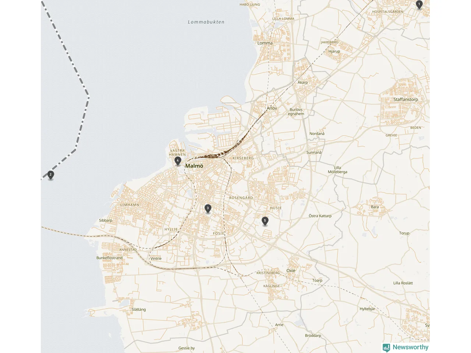Click the Åkarp town label
471x353 pixels.
click(x=302, y=82)
